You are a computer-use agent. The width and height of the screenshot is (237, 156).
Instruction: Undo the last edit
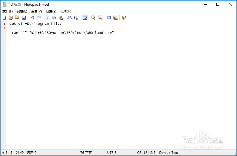32,18
